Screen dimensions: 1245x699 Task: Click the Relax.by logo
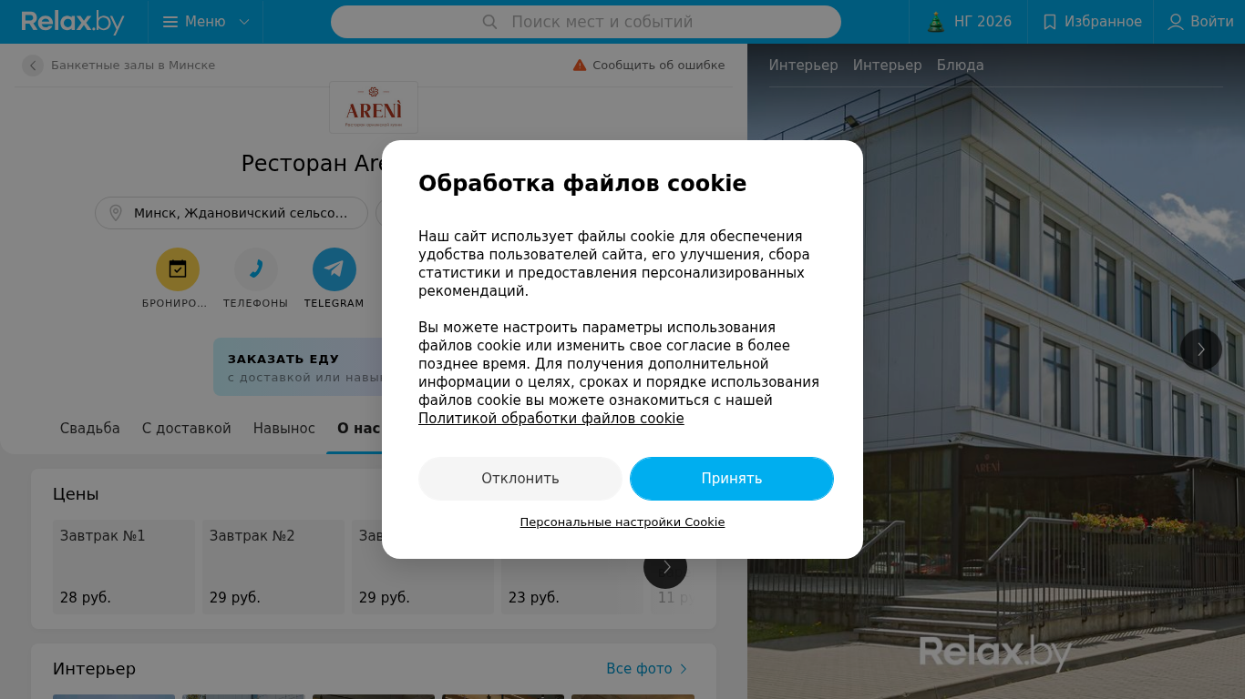73,22
